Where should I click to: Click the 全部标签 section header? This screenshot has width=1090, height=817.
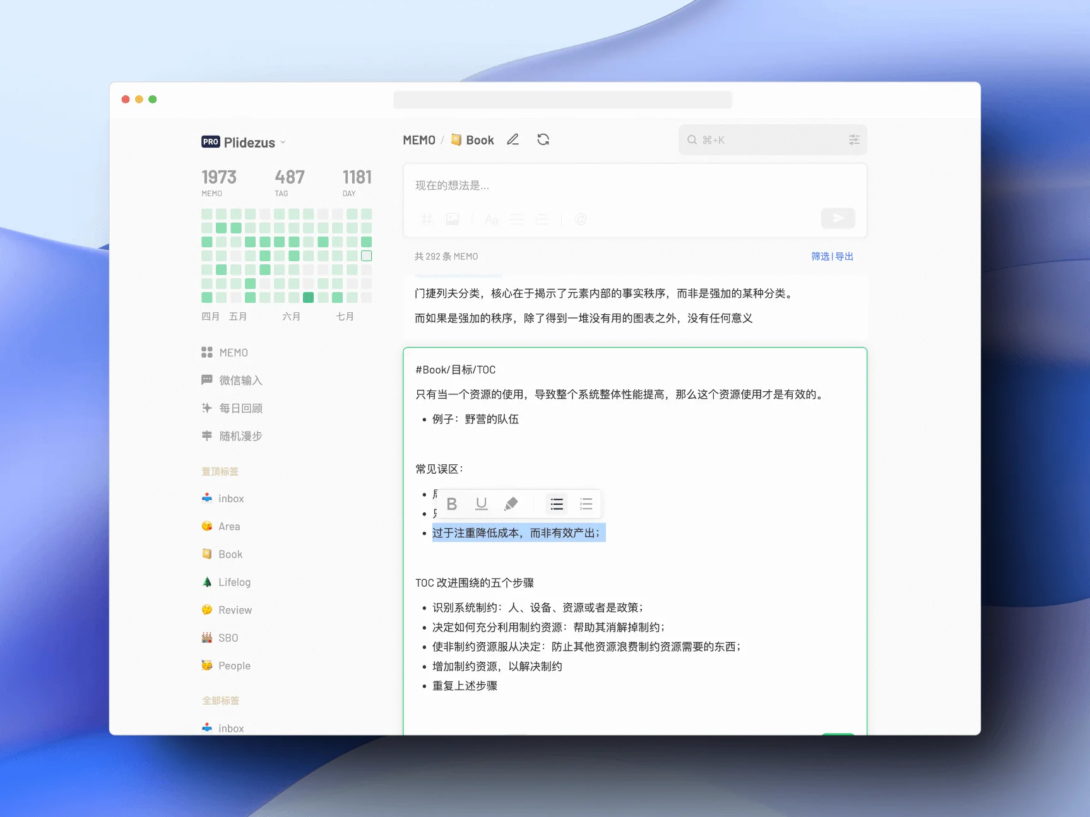220,700
